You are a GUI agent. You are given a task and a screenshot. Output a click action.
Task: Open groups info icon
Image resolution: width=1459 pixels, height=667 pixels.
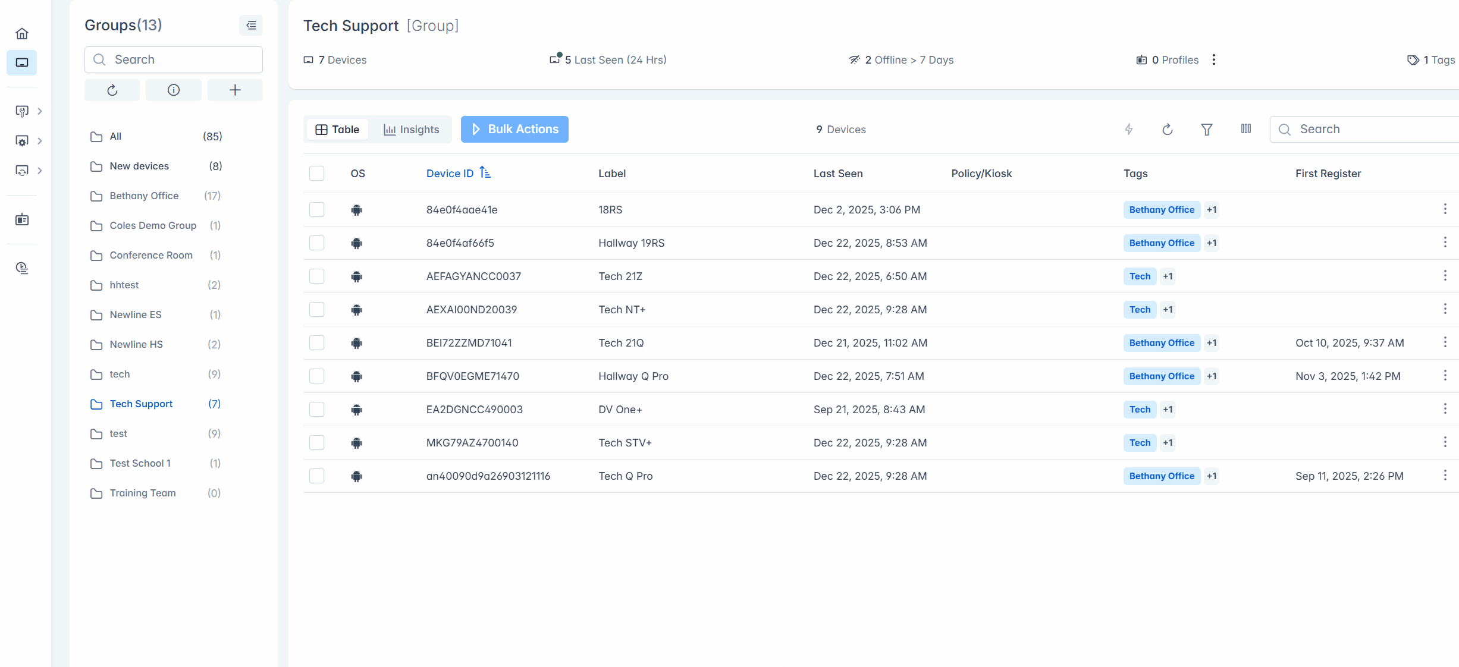[174, 90]
